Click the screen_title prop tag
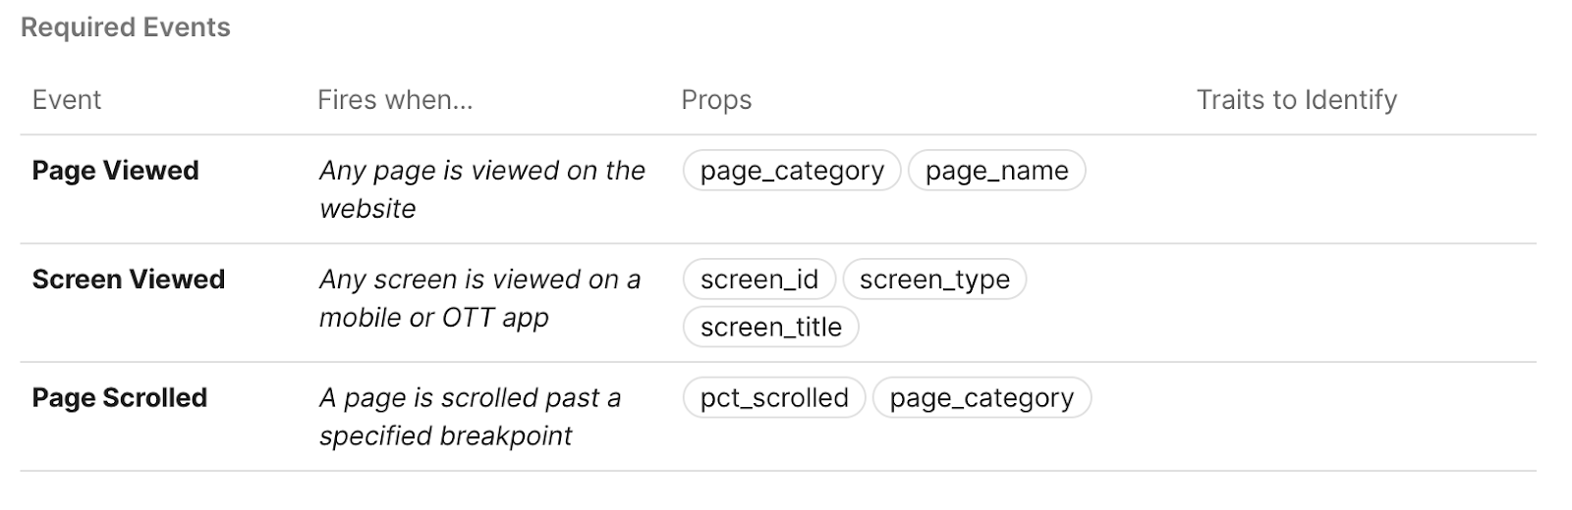Screen dimensions: 1572x510 [x=770, y=328]
